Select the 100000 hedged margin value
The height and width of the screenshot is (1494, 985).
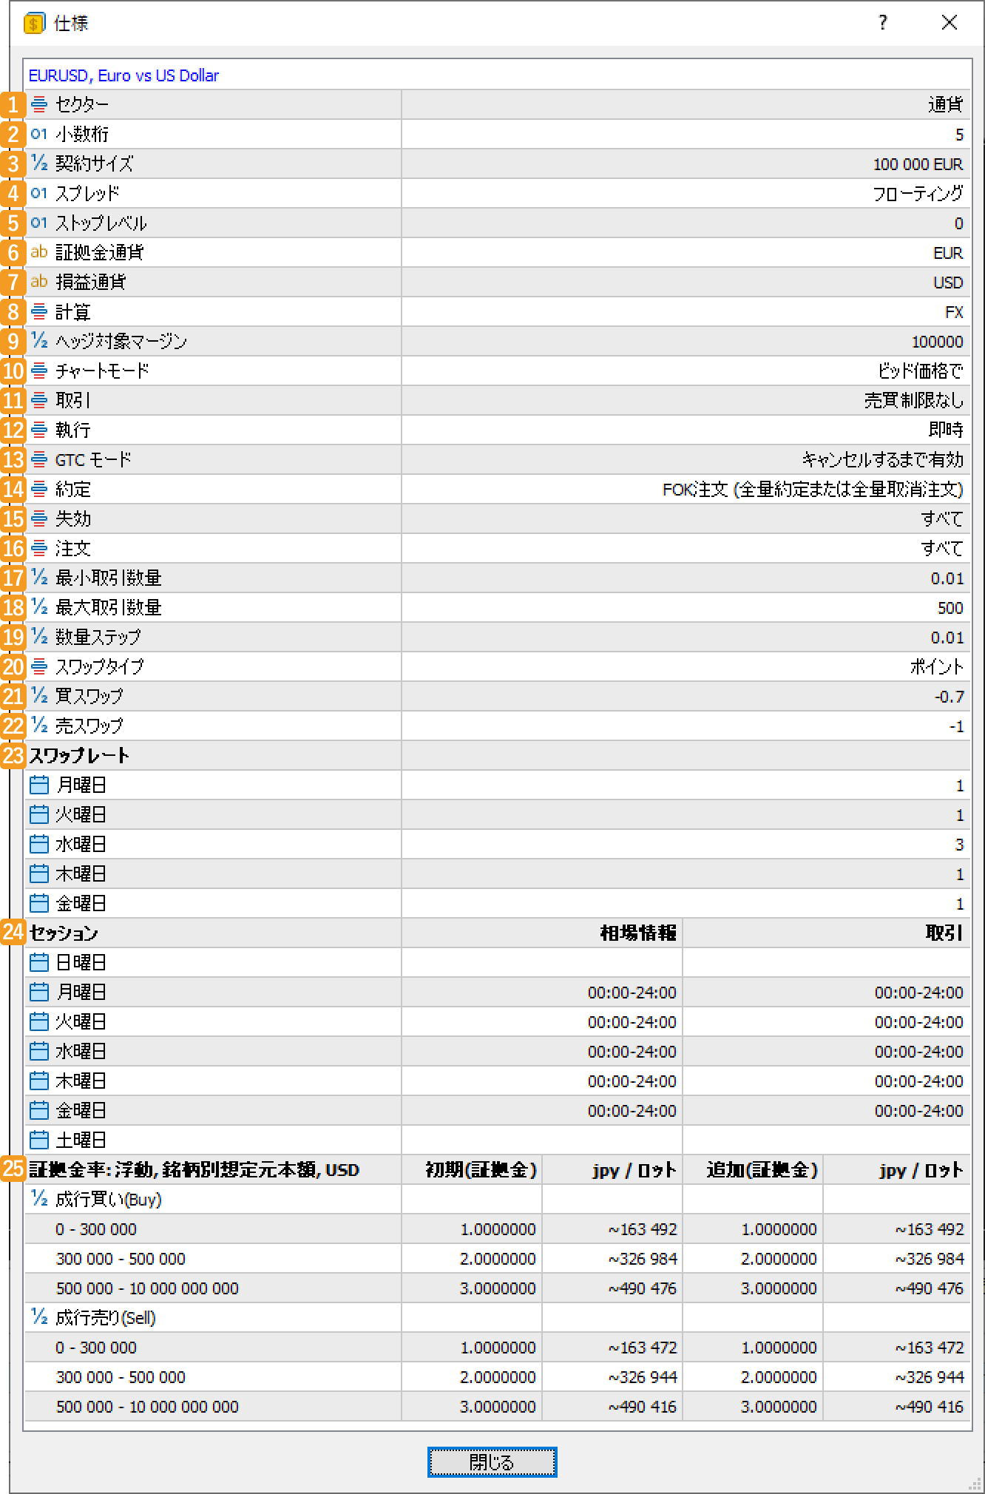pos(938,342)
